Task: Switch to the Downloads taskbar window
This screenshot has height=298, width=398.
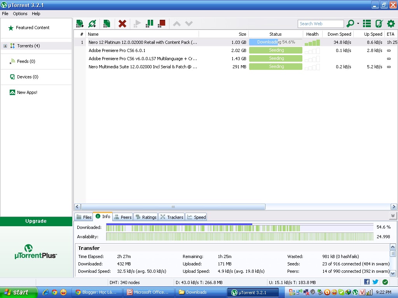Action: point(200,292)
